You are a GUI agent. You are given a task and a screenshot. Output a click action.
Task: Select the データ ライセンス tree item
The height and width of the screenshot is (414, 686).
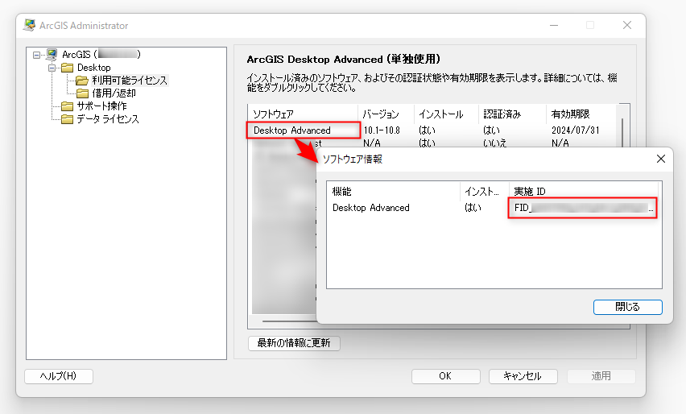point(108,119)
